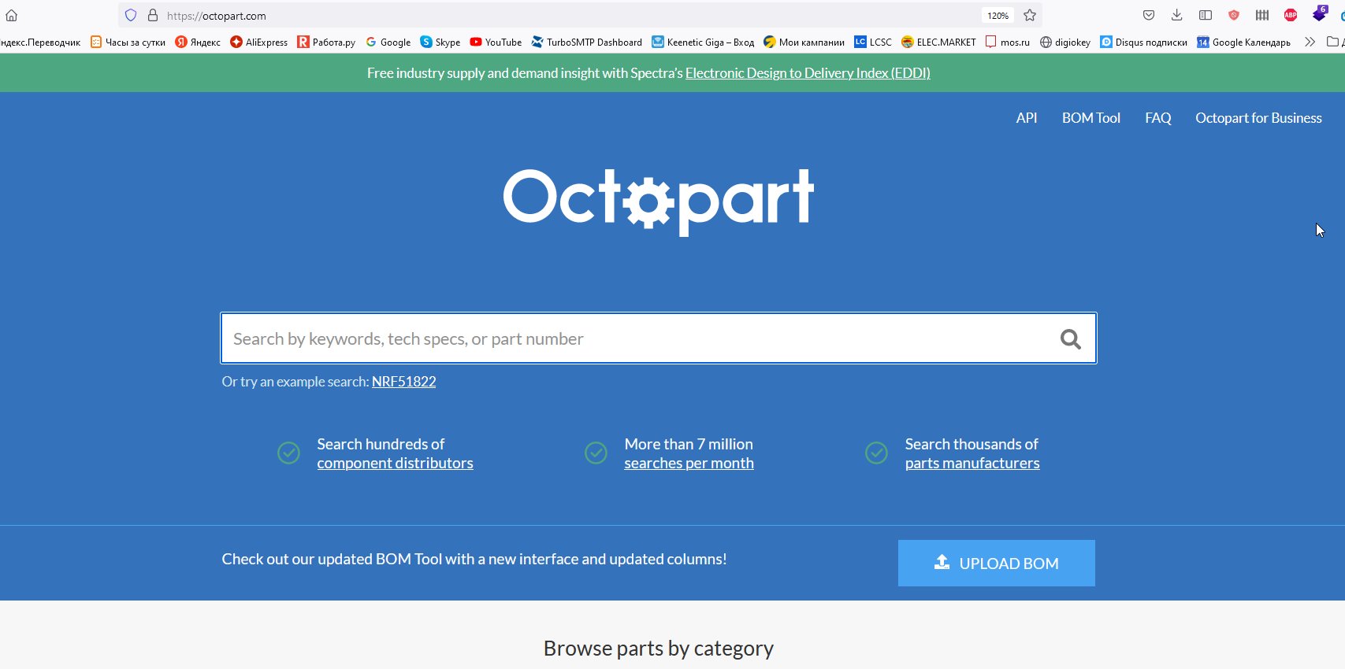Open the Firefox downloads panel

tap(1176, 16)
